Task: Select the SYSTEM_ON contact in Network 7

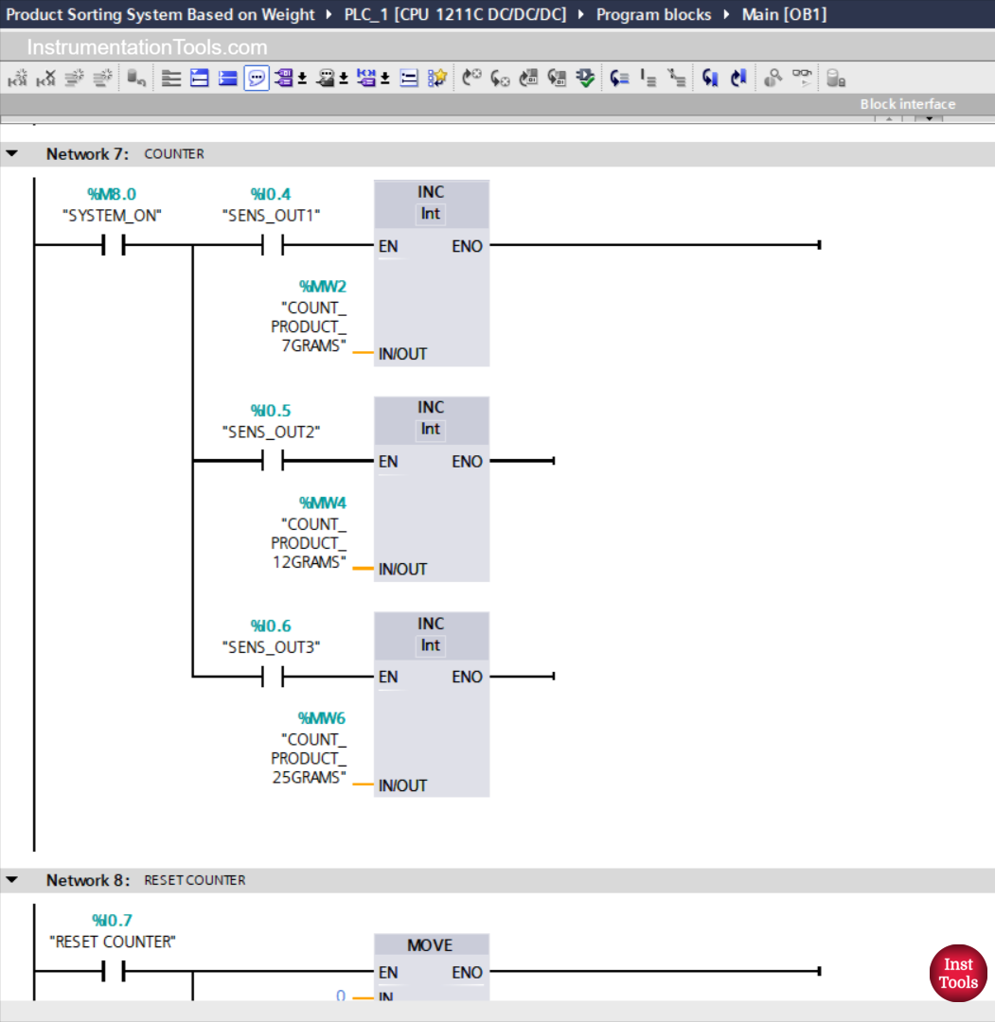Action: (x=114, y=246)
